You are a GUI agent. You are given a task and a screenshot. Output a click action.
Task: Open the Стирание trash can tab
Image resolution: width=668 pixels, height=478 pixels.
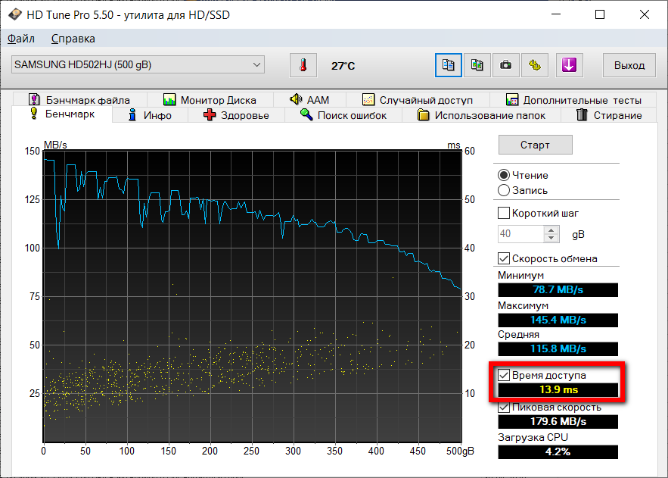pyautogui.click(x=608, y=115)
